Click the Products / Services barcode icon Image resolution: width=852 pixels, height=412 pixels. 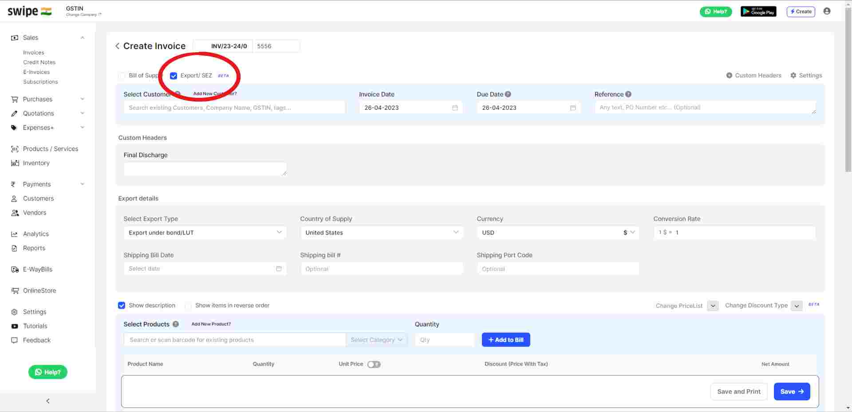(15, 149)
